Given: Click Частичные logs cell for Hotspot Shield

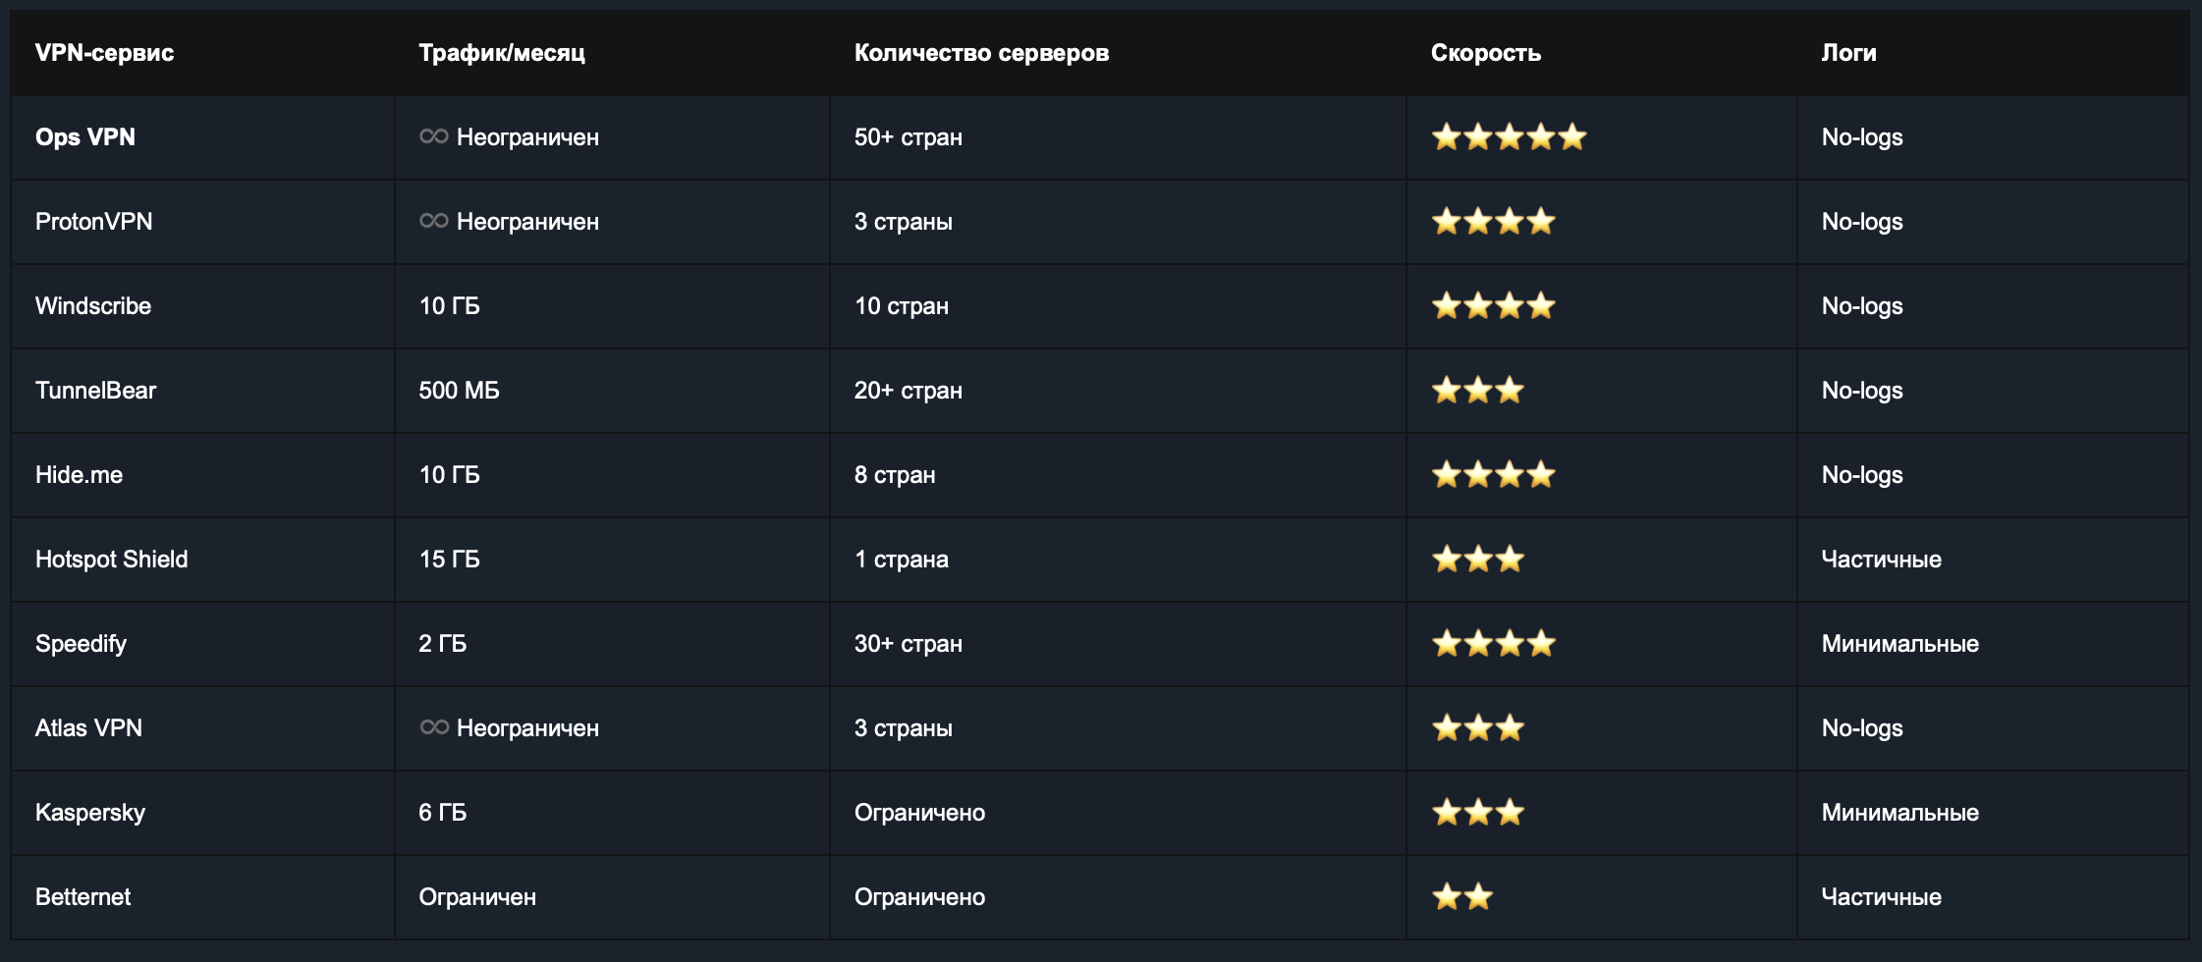Looking at the screenshot, I should tap(1881, 560).
